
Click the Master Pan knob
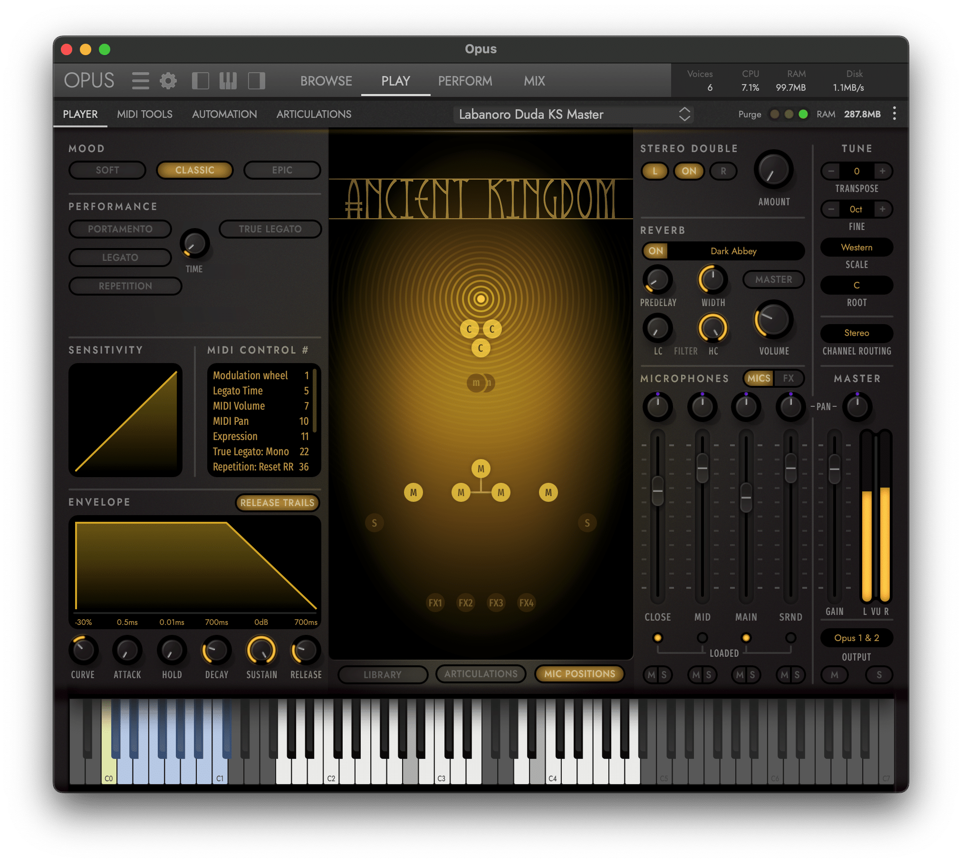click(857, 407)
